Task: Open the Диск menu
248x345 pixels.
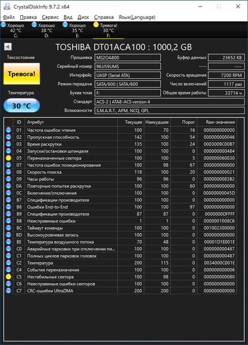Action: [x=83, y=17]
